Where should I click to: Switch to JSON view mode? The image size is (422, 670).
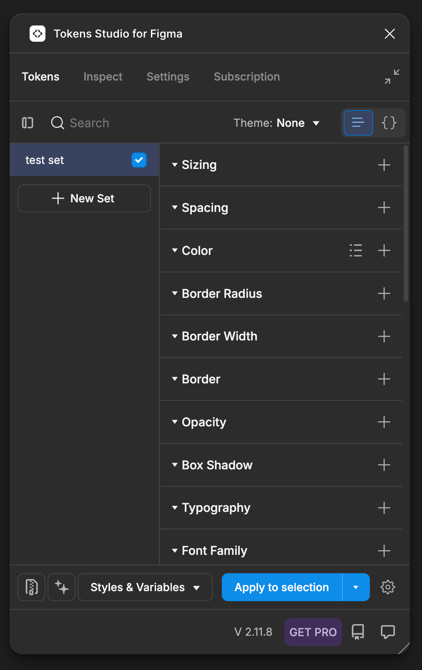(389, 123)
